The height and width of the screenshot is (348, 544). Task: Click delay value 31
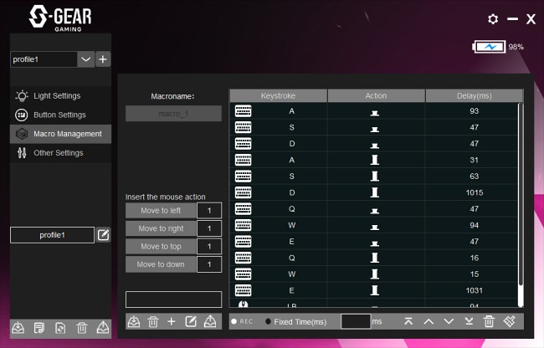474,160
